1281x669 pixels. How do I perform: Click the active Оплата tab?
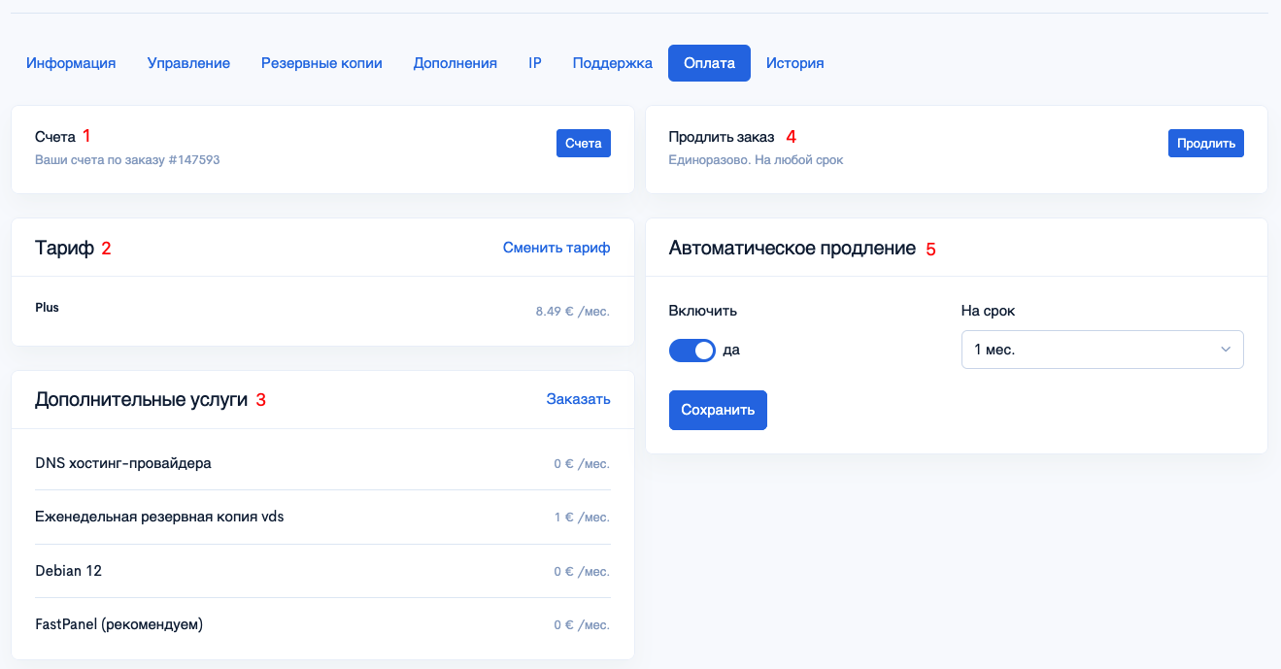point(709,63)
